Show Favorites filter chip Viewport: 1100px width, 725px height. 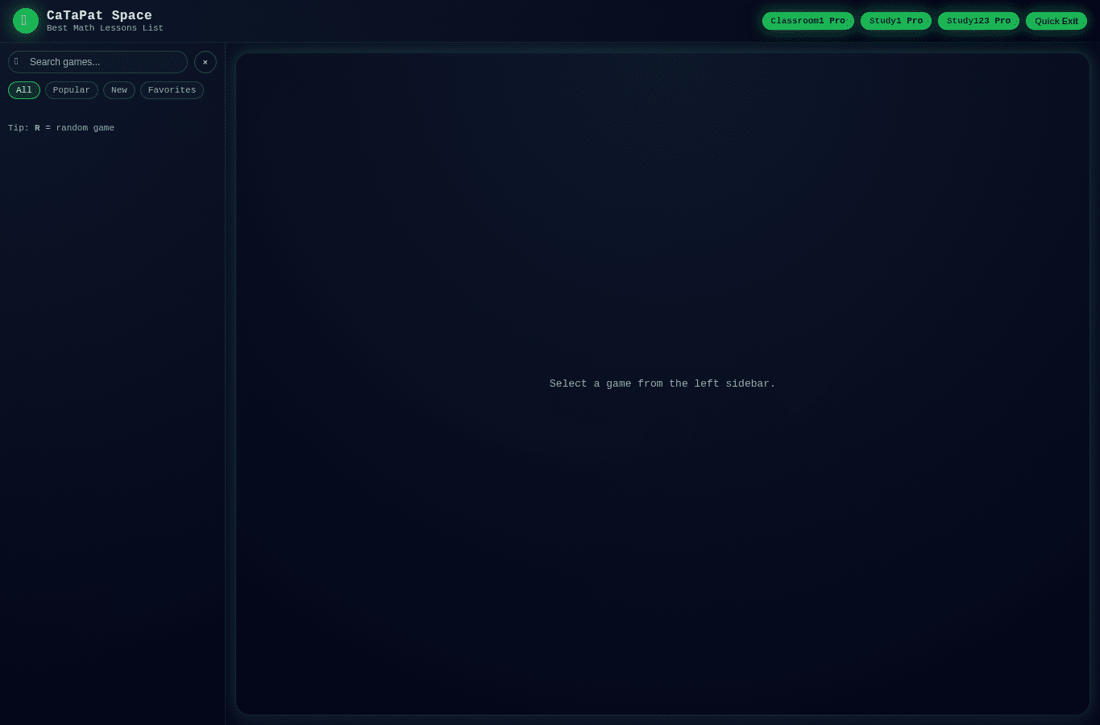(x=172, y=90)
